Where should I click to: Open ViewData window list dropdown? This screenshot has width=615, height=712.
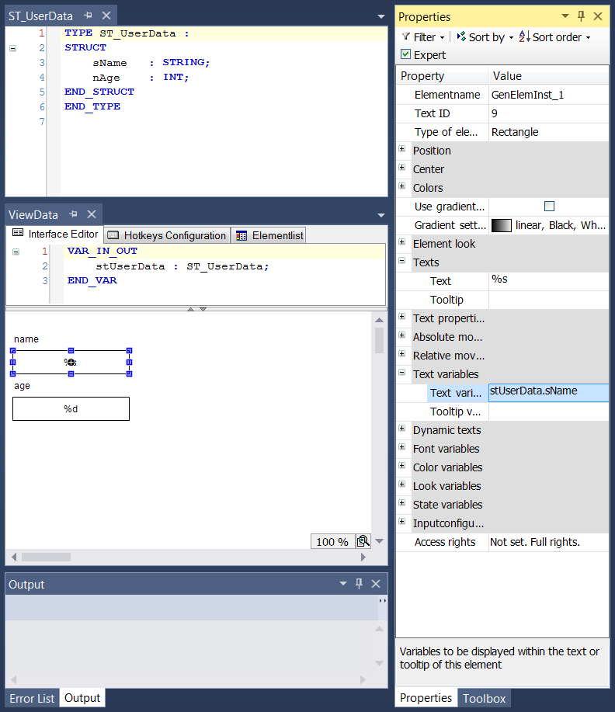381,215
